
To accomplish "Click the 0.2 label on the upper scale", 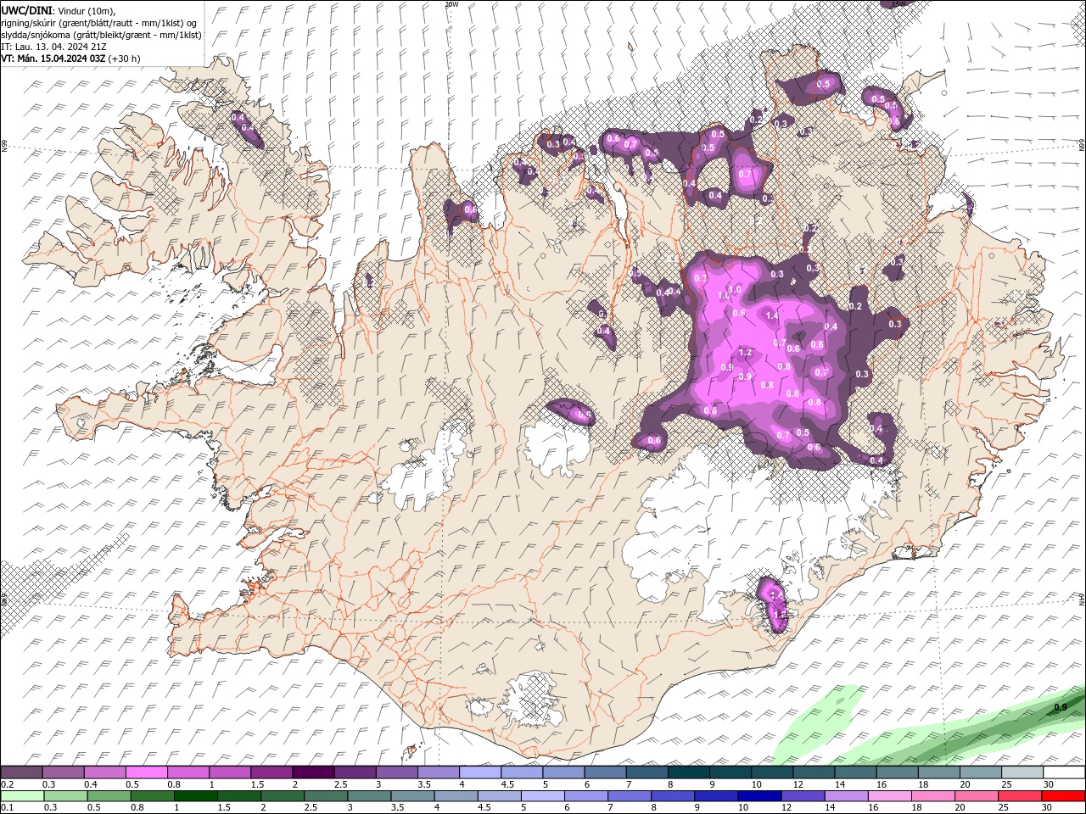I will (x=7, y=784).
